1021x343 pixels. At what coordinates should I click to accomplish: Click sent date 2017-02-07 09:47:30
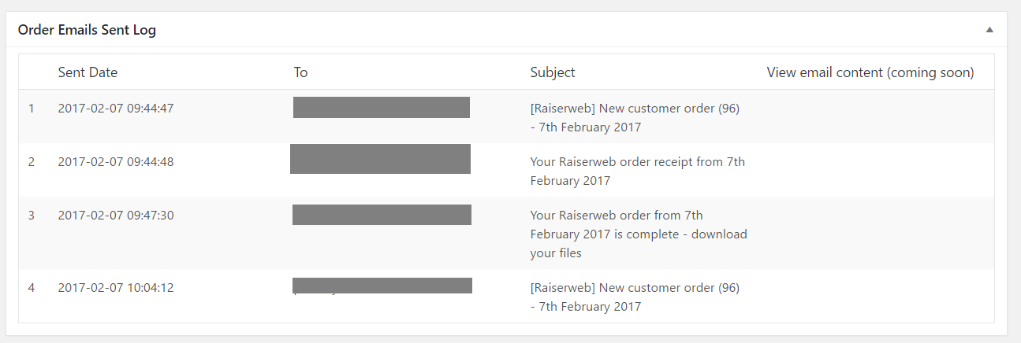point(116,215)
